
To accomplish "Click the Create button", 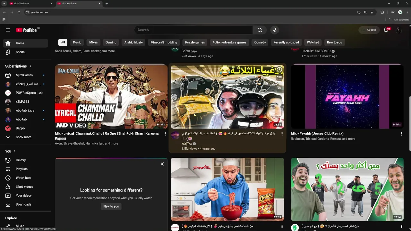I will click(369, 30).
